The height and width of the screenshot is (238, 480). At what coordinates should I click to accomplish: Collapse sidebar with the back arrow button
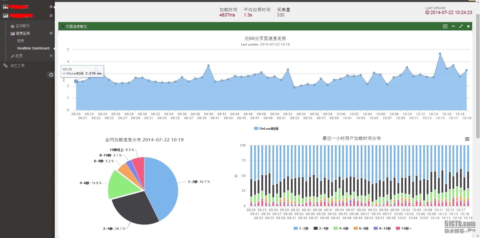[x=51, y=75]
